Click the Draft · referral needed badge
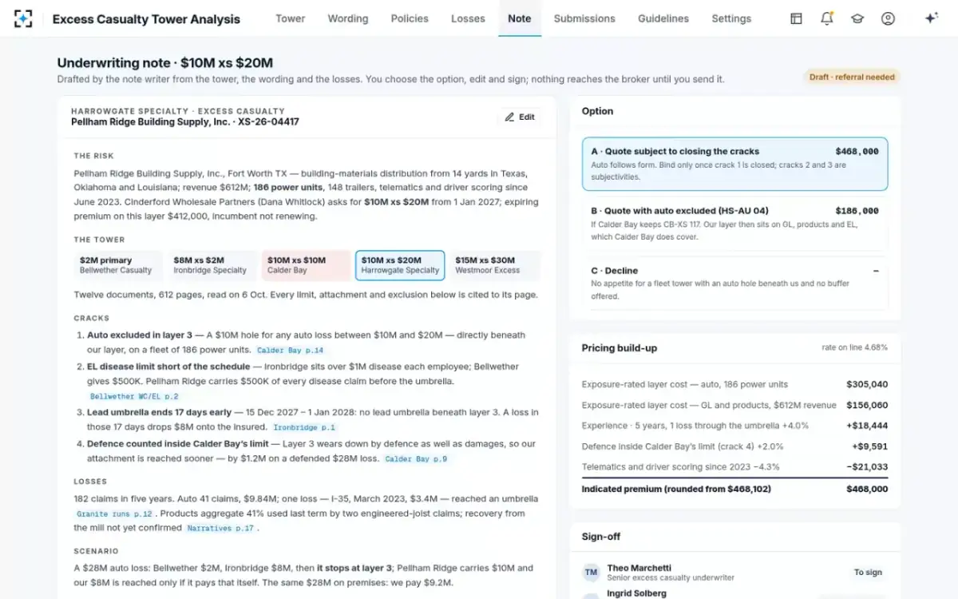 852,77
